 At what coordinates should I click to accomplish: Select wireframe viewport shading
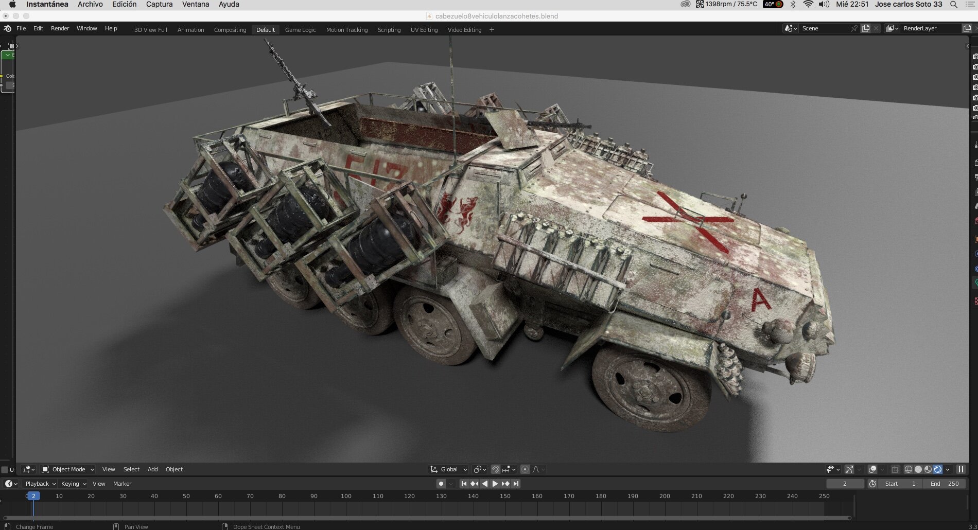point(909,469)
